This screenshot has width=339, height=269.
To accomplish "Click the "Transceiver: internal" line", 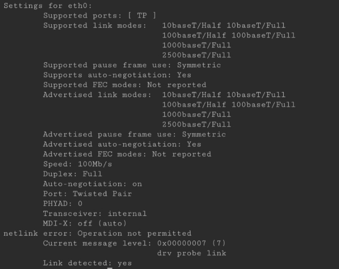I will click(x=94, y=214).
